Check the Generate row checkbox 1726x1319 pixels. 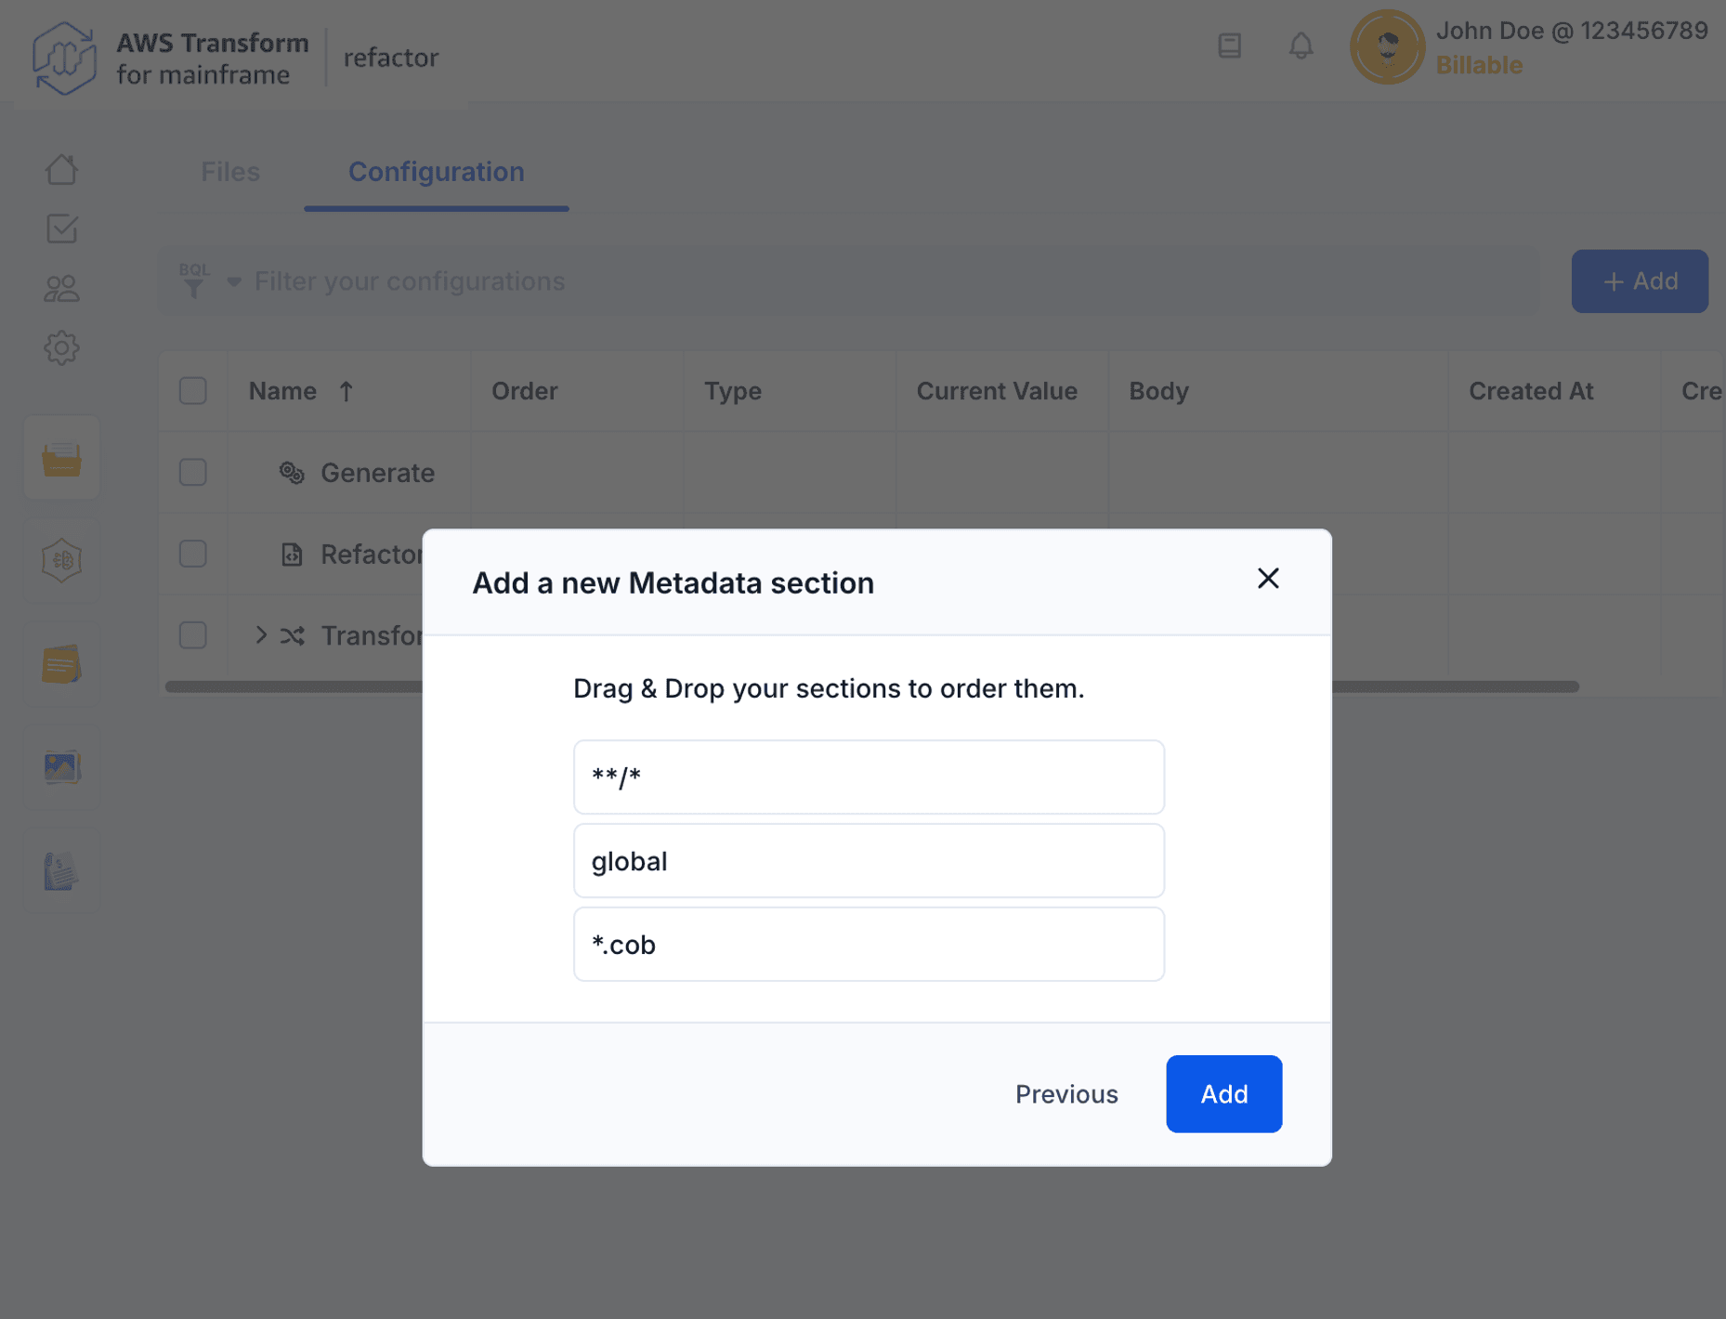tap(193, 473)
